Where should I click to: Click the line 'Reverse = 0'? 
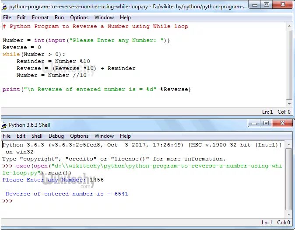pyautogui.click(x=22, y=47)
